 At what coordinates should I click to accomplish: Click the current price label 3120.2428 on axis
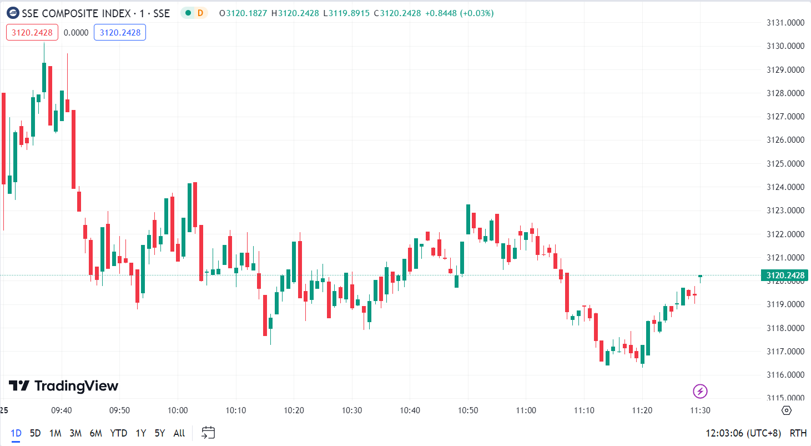(784, 275)
